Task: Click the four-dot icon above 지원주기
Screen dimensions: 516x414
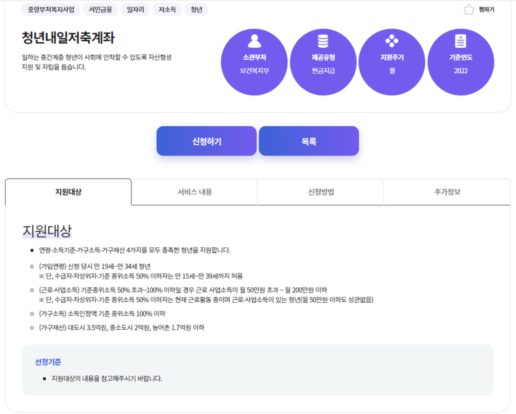Action: 392,41
